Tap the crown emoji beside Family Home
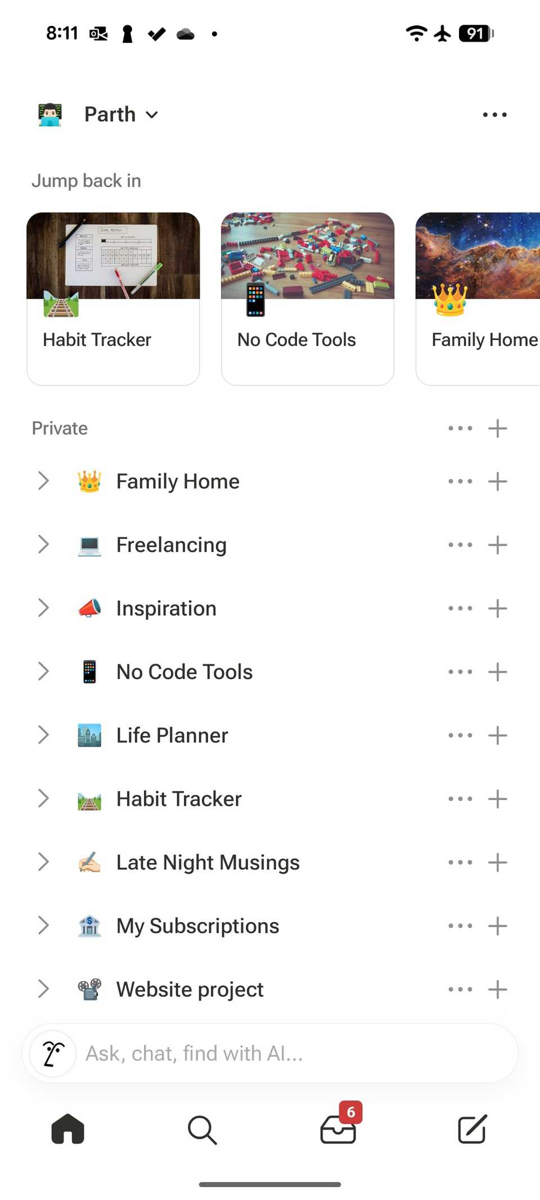 [x=89, y=481]
